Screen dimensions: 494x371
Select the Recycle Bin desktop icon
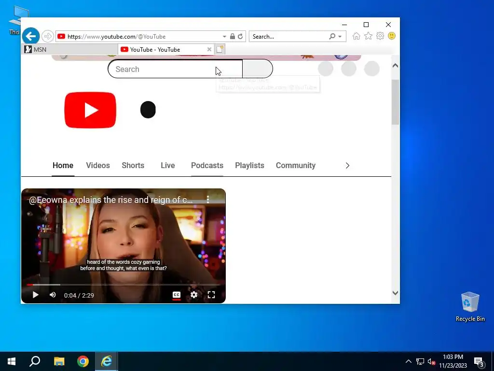point(470,306)
